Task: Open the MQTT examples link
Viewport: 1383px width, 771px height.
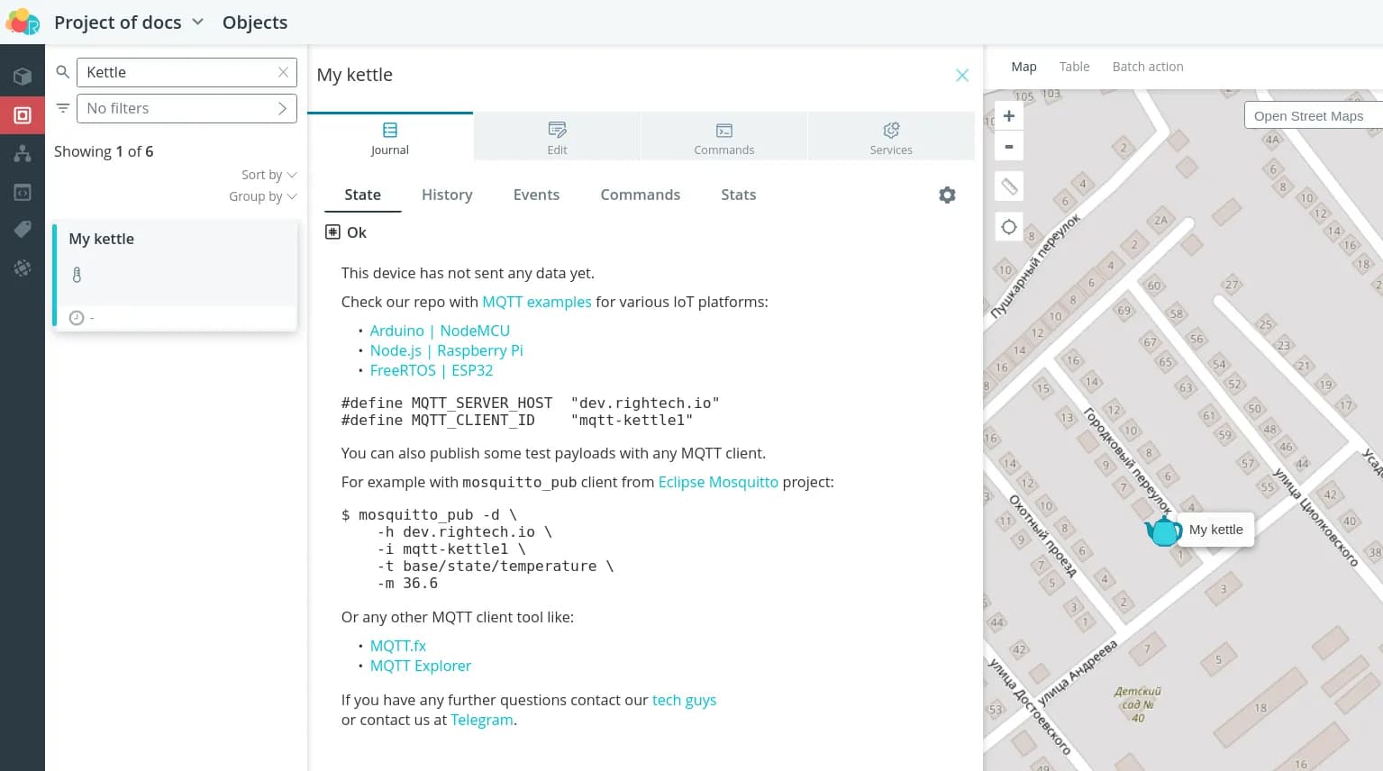Action: (x=536, y=302)
